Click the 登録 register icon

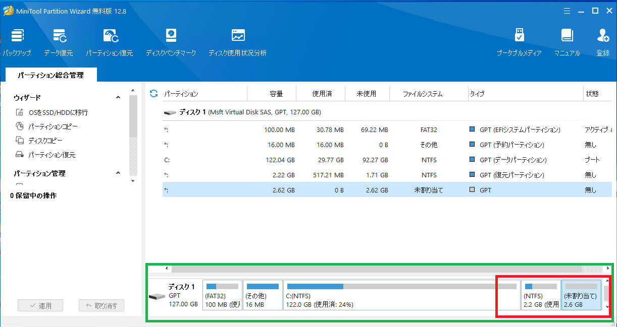(603, 42)
